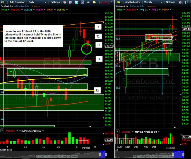Expand the Weekly timeframe dropdown
The image size is (191, 159).
161,2
